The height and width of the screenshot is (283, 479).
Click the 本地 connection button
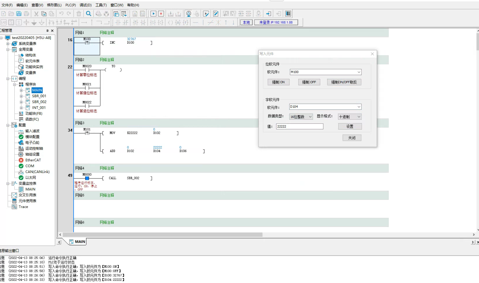point(246,22)
